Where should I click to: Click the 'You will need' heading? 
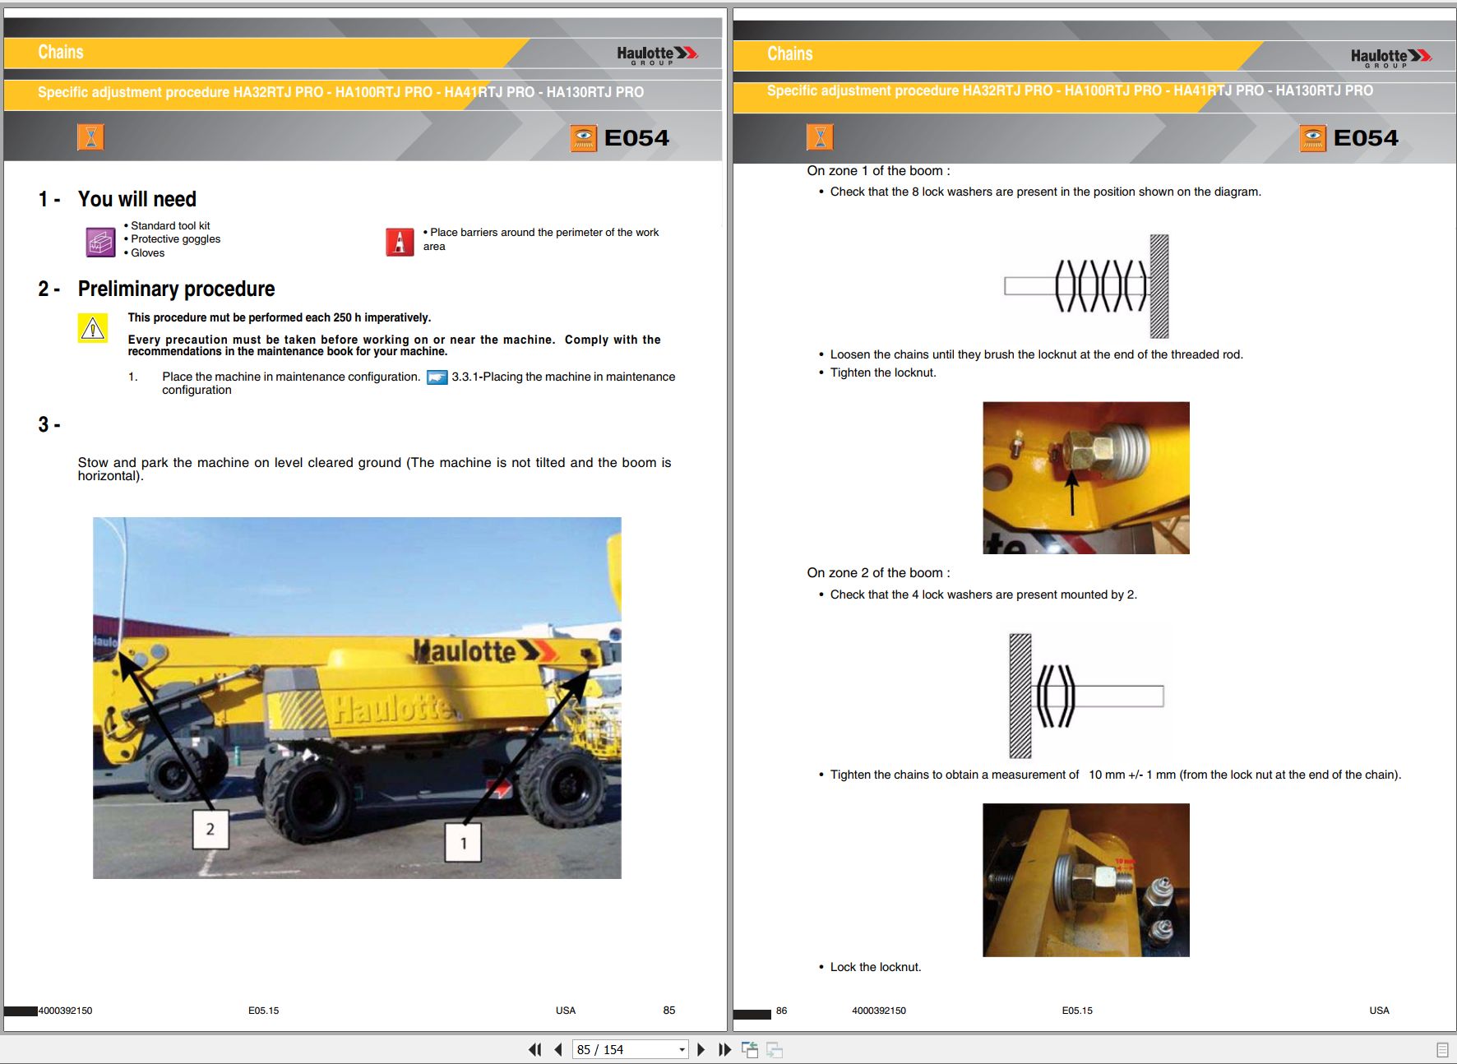click(137, 199)
